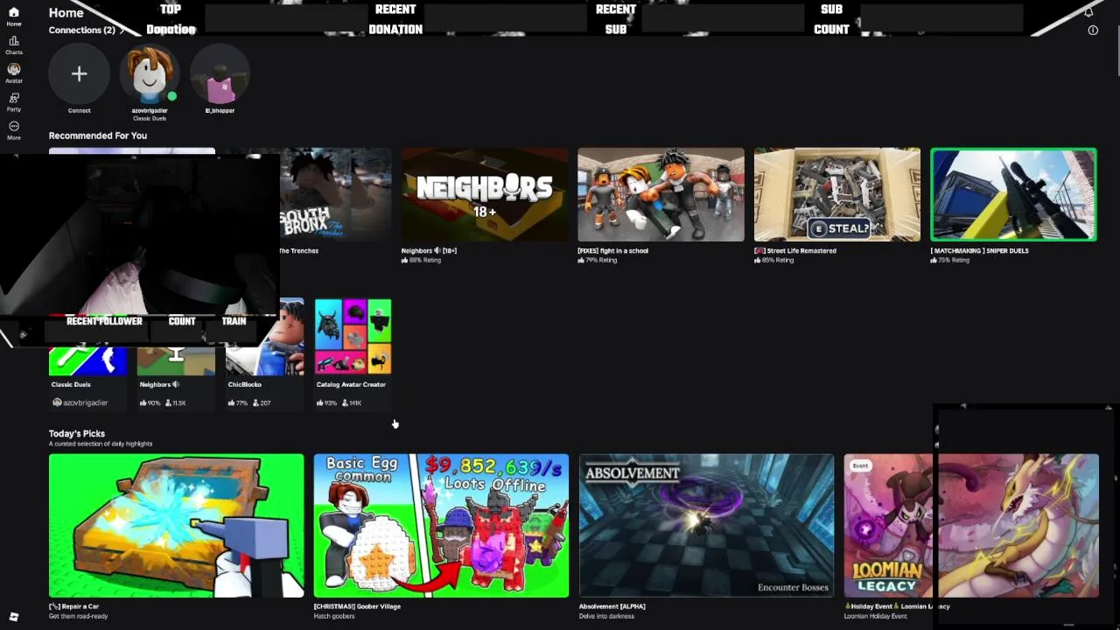Click the "Classic Duels" tile title

click(70, 384)
